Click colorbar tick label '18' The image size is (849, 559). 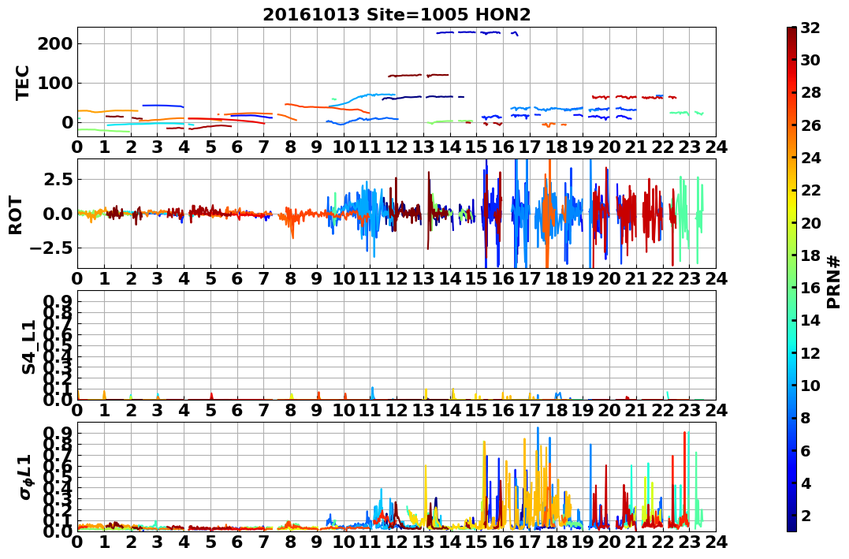click(811, 255)
